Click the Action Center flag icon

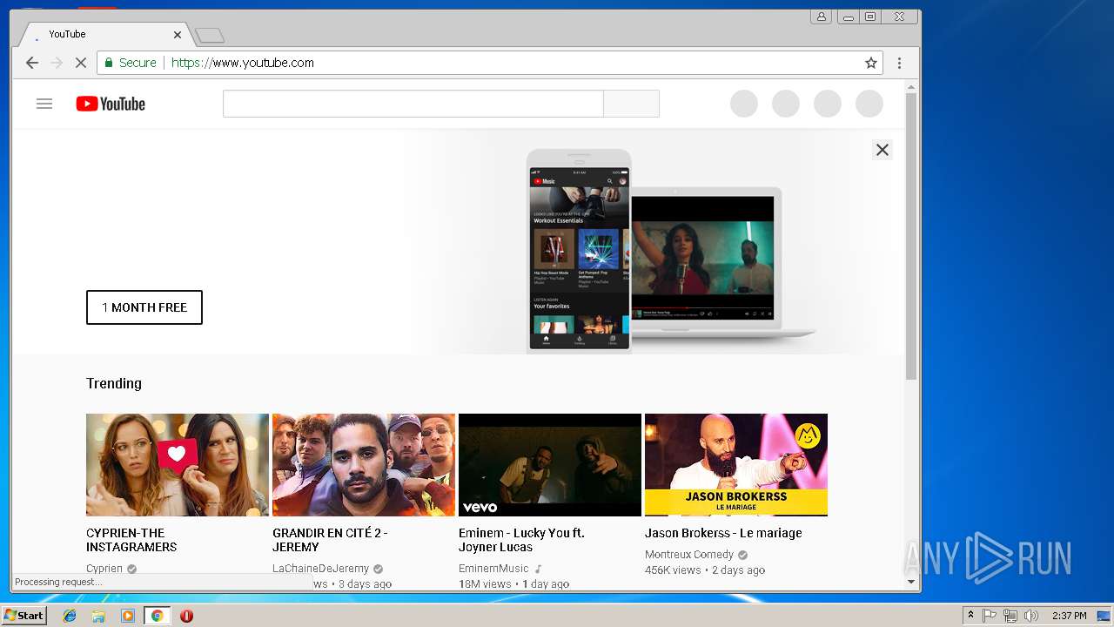pos(990,616)
